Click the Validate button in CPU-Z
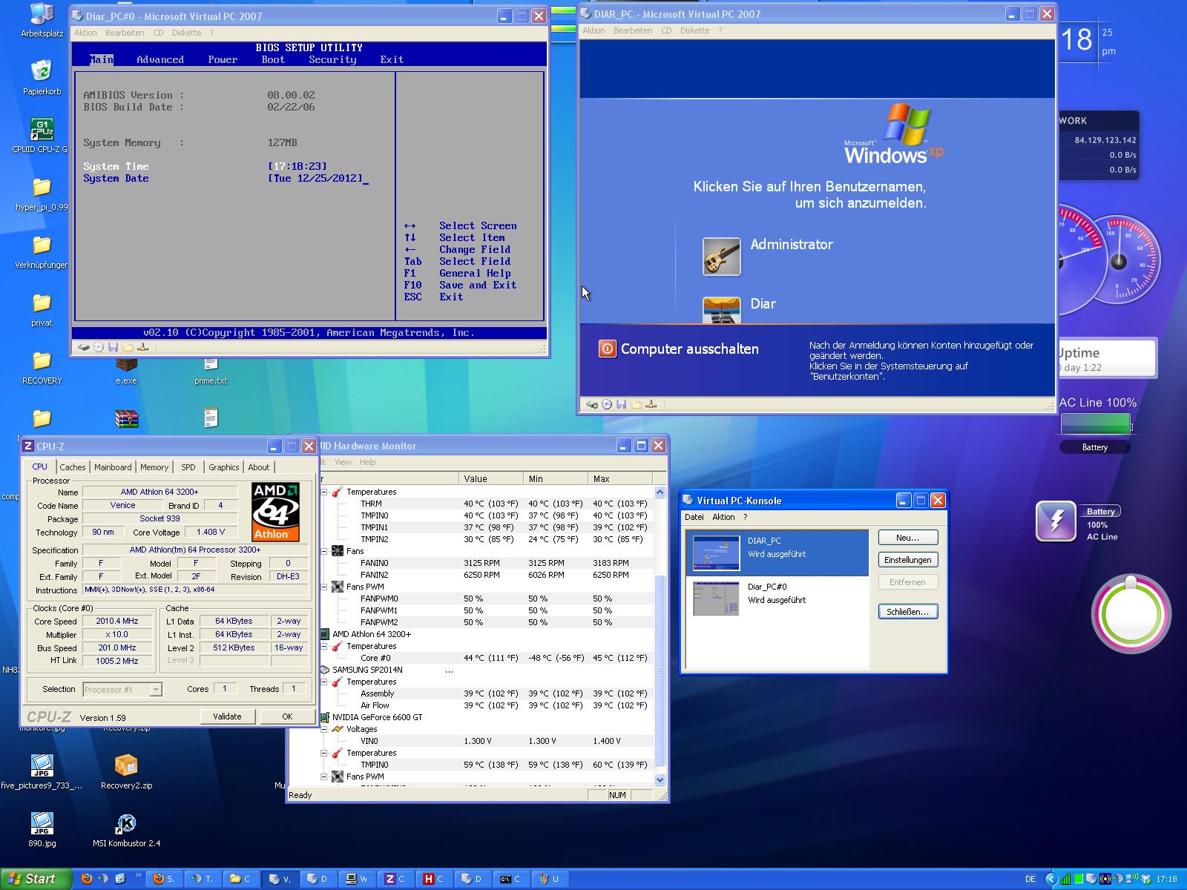This screenshot has height=890, width=1187. [227, 716]
